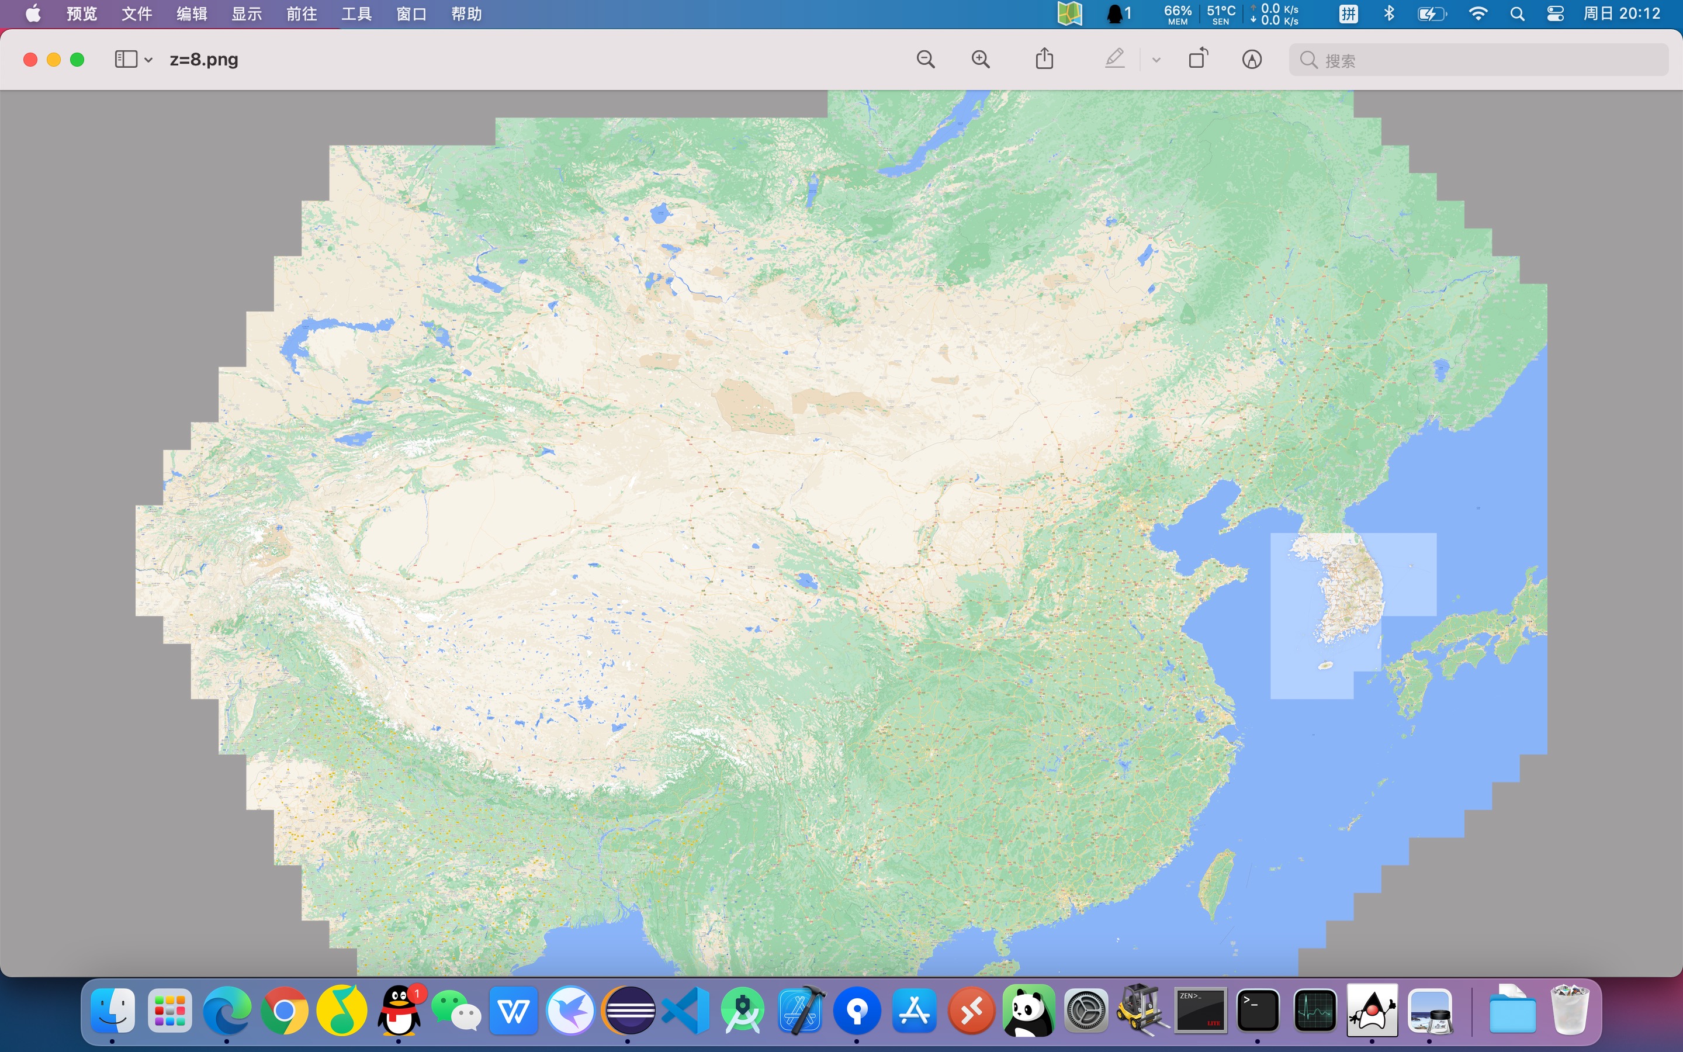Open the Wi-Fi status menu
Viewport: 1683px width, 1052px height.
click(x=1478, y=13)
